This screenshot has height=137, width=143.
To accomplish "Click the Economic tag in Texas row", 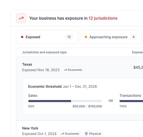I will pyautogui.click(x=73, y=70).
